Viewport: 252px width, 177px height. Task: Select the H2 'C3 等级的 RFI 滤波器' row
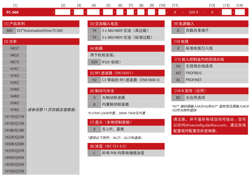point(126,80)
